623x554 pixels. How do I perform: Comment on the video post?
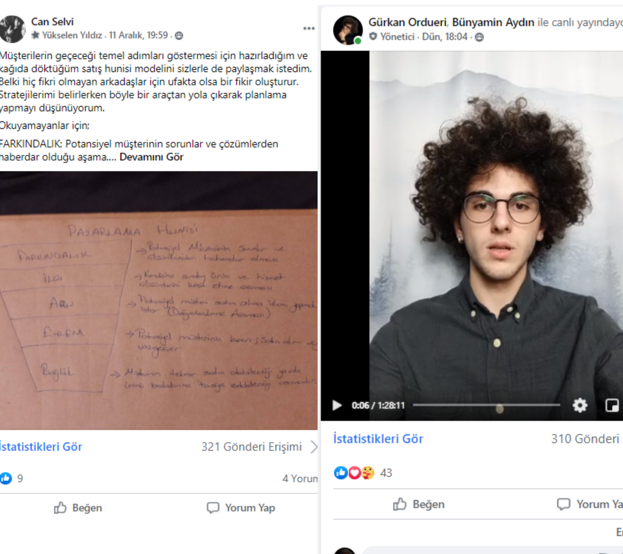pos(590,504)
